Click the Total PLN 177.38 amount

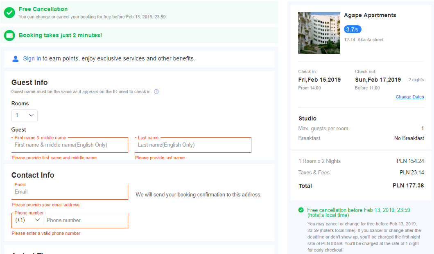click(x=408, y=185)
